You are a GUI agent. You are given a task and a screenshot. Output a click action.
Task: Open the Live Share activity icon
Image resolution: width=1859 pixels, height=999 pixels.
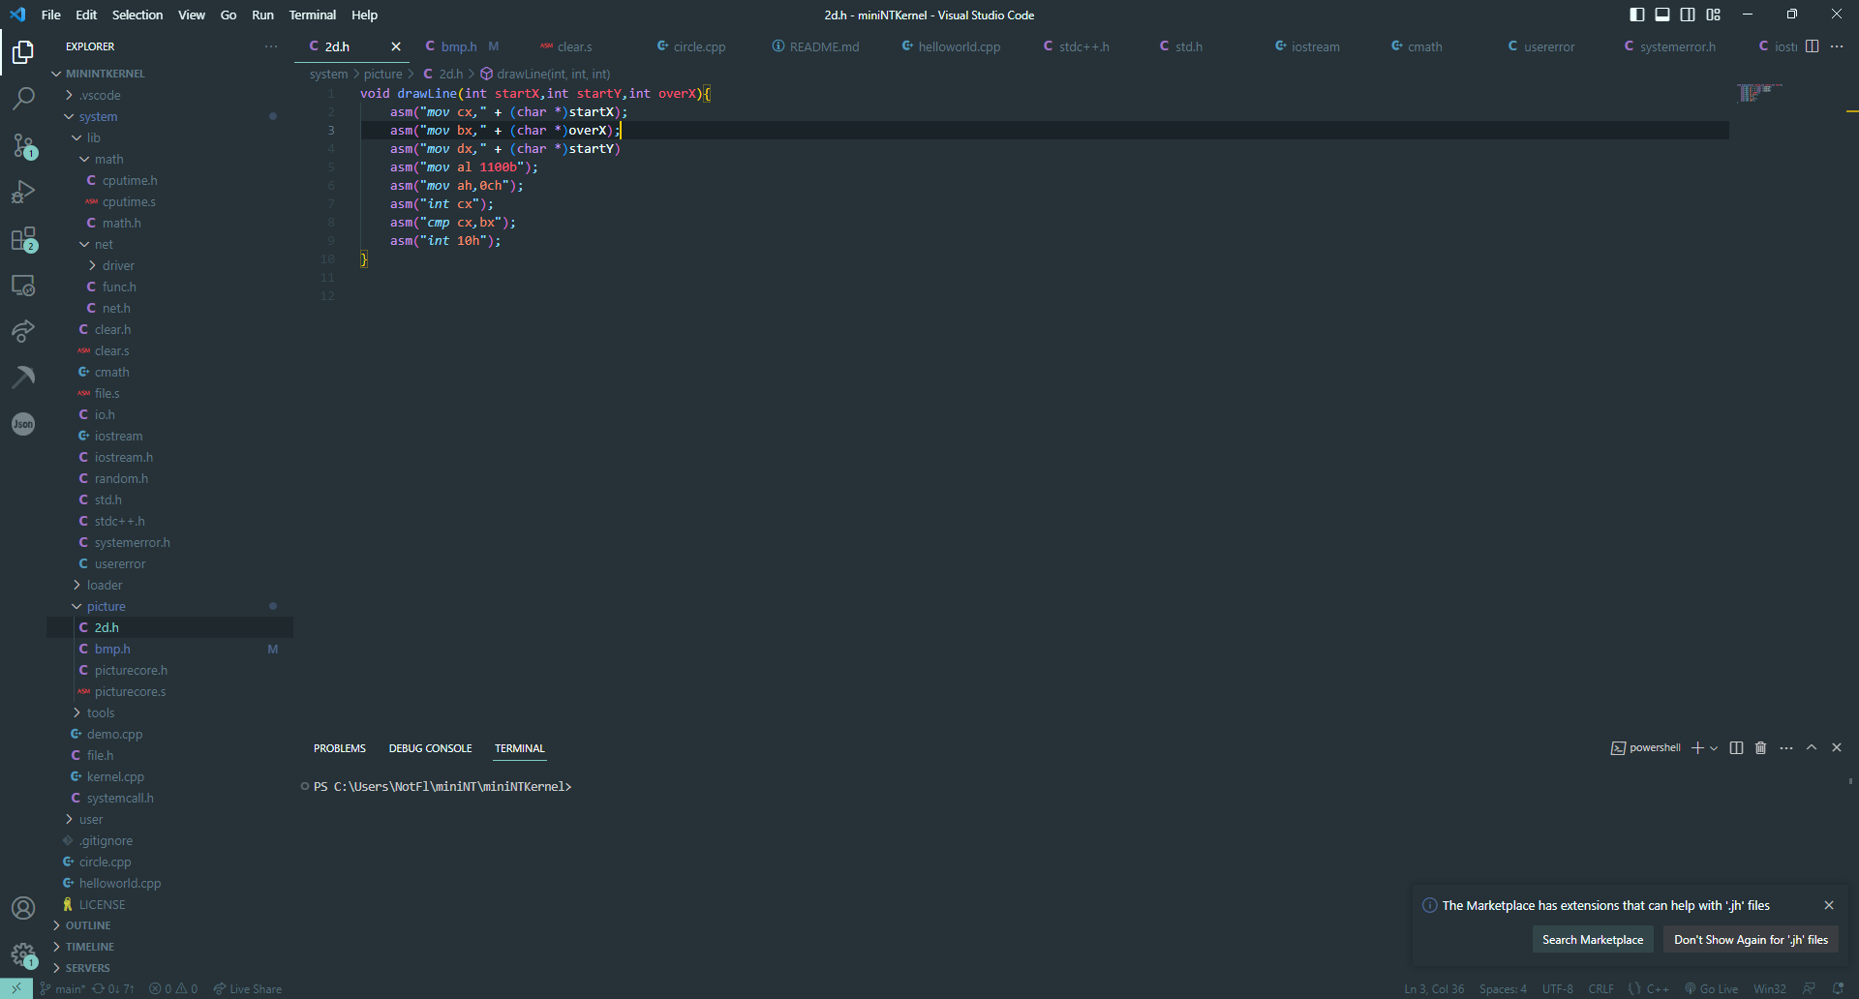(23, 331)
